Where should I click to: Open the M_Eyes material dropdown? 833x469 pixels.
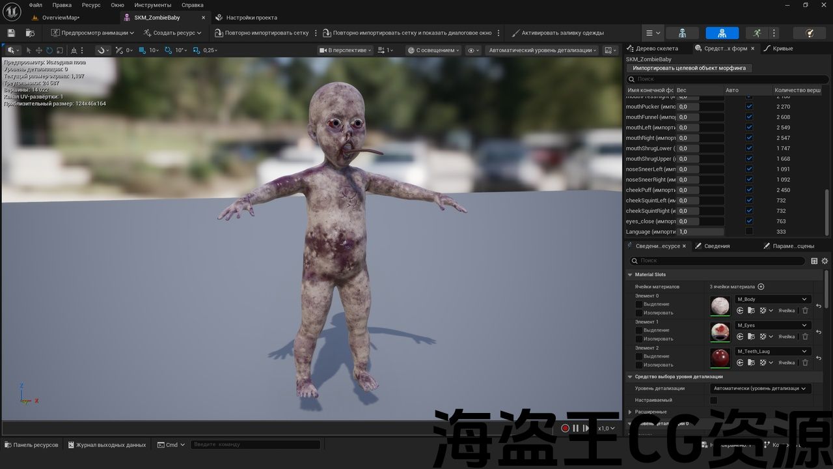[x=772, y=325]
